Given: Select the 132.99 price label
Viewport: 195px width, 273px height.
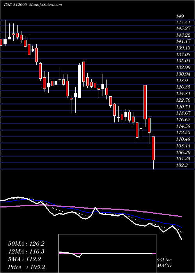Looking at the screenshot, I should [x=183, y=67].
